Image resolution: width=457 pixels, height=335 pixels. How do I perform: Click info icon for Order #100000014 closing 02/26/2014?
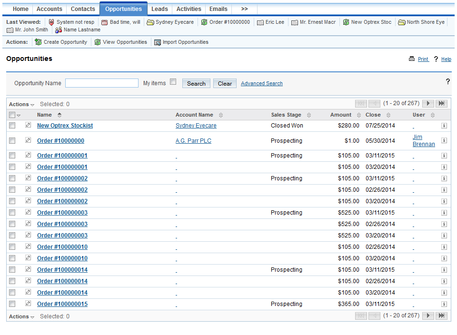point(444,281)
